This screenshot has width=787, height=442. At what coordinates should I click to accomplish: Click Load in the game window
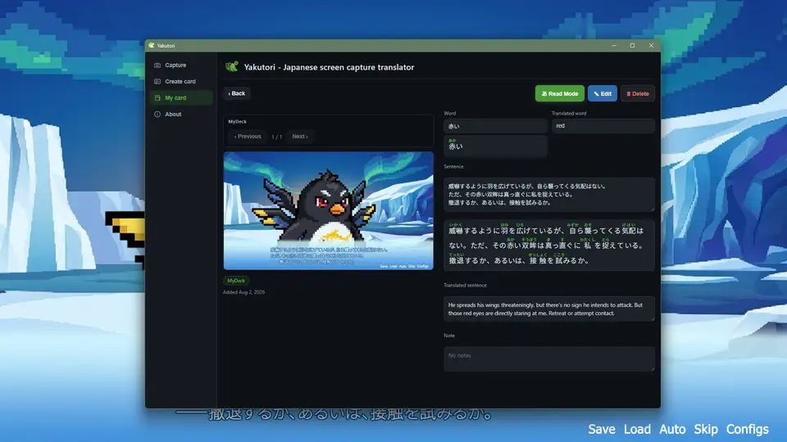(637, 430)
